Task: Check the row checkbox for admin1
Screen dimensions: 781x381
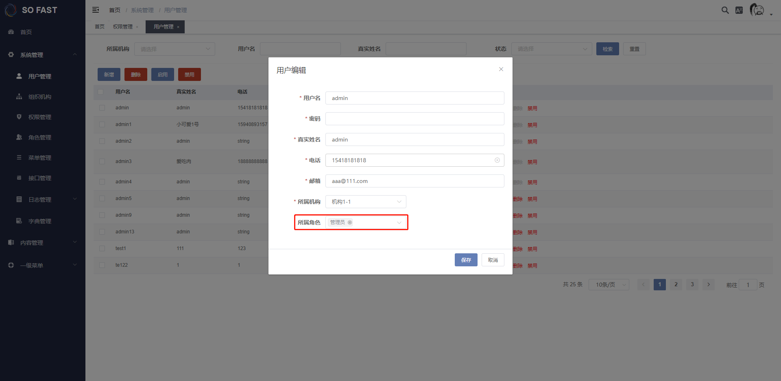Action: [102, 124]
